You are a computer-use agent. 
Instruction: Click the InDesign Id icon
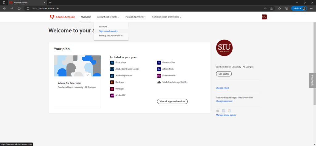(112, 89)
